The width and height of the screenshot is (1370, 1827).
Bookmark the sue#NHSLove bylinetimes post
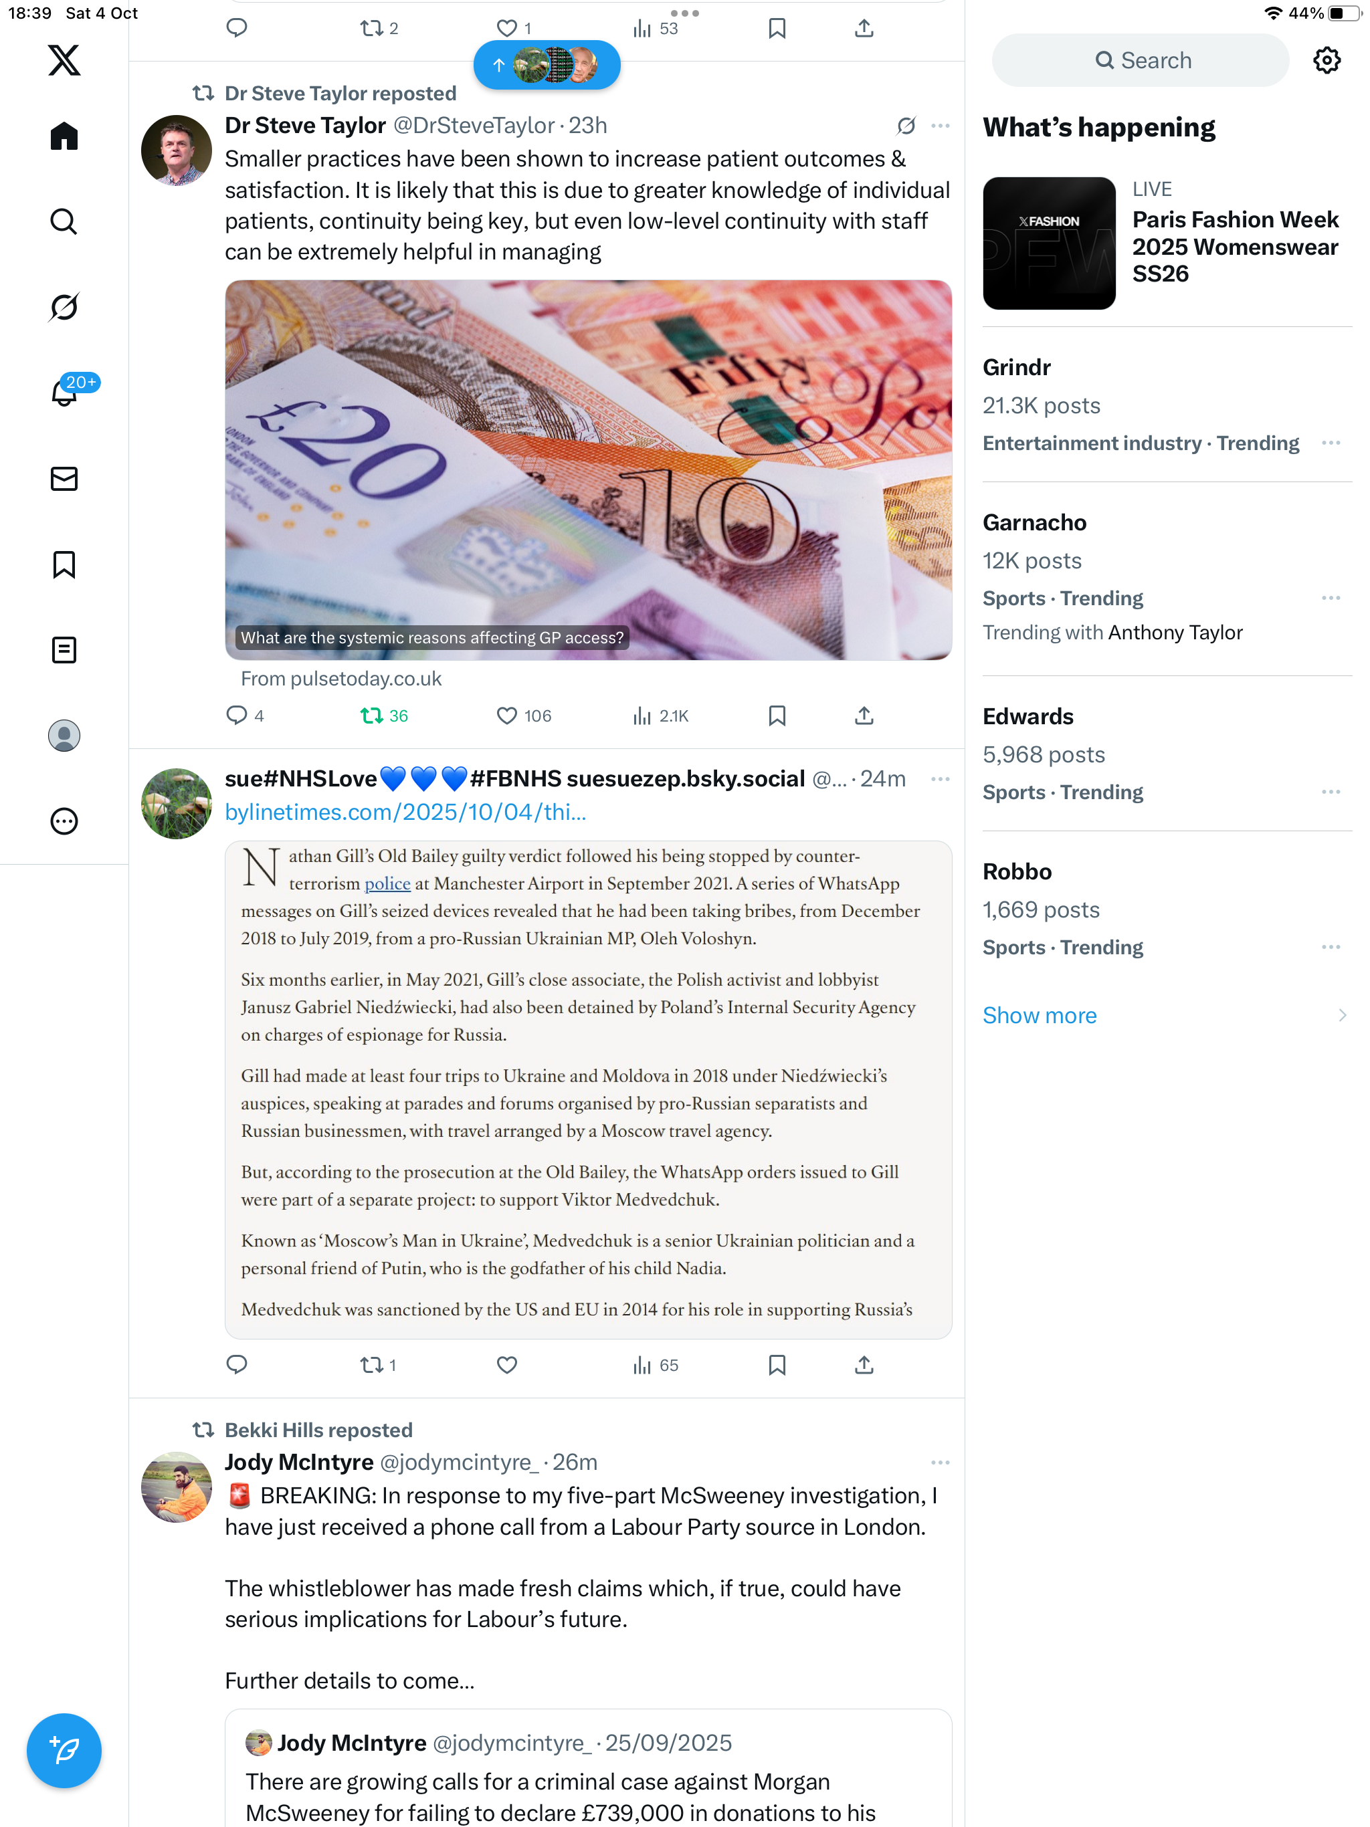777,1364
